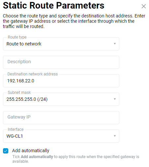Uncheck the Add automatically checkbox
Viewport: 149px width, 167px height.
(6, 151)
